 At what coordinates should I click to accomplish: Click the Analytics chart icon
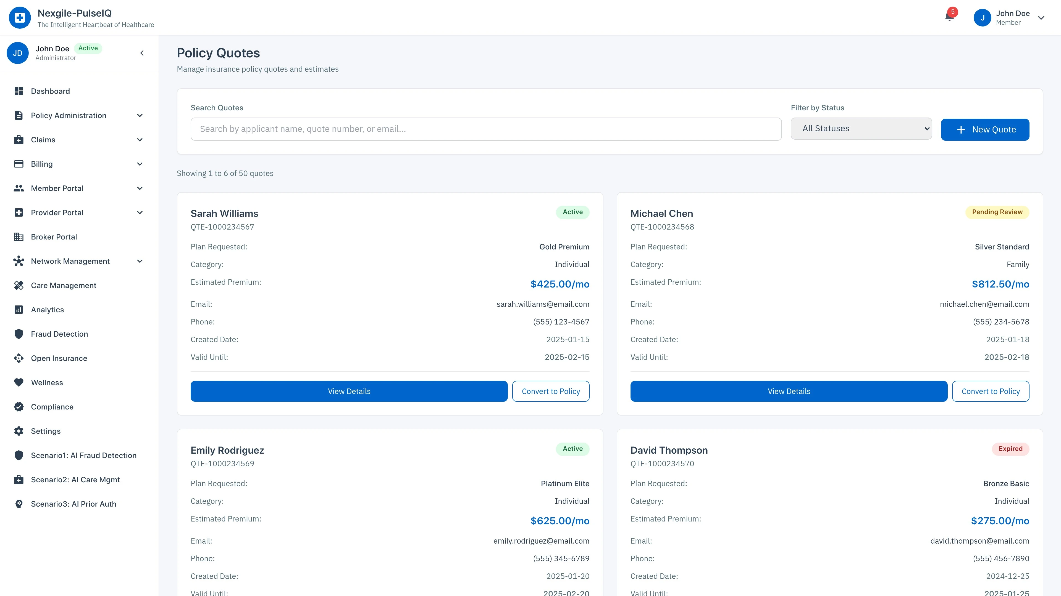(19, 310)
